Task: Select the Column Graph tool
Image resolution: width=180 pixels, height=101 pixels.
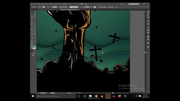Action: 35,38
